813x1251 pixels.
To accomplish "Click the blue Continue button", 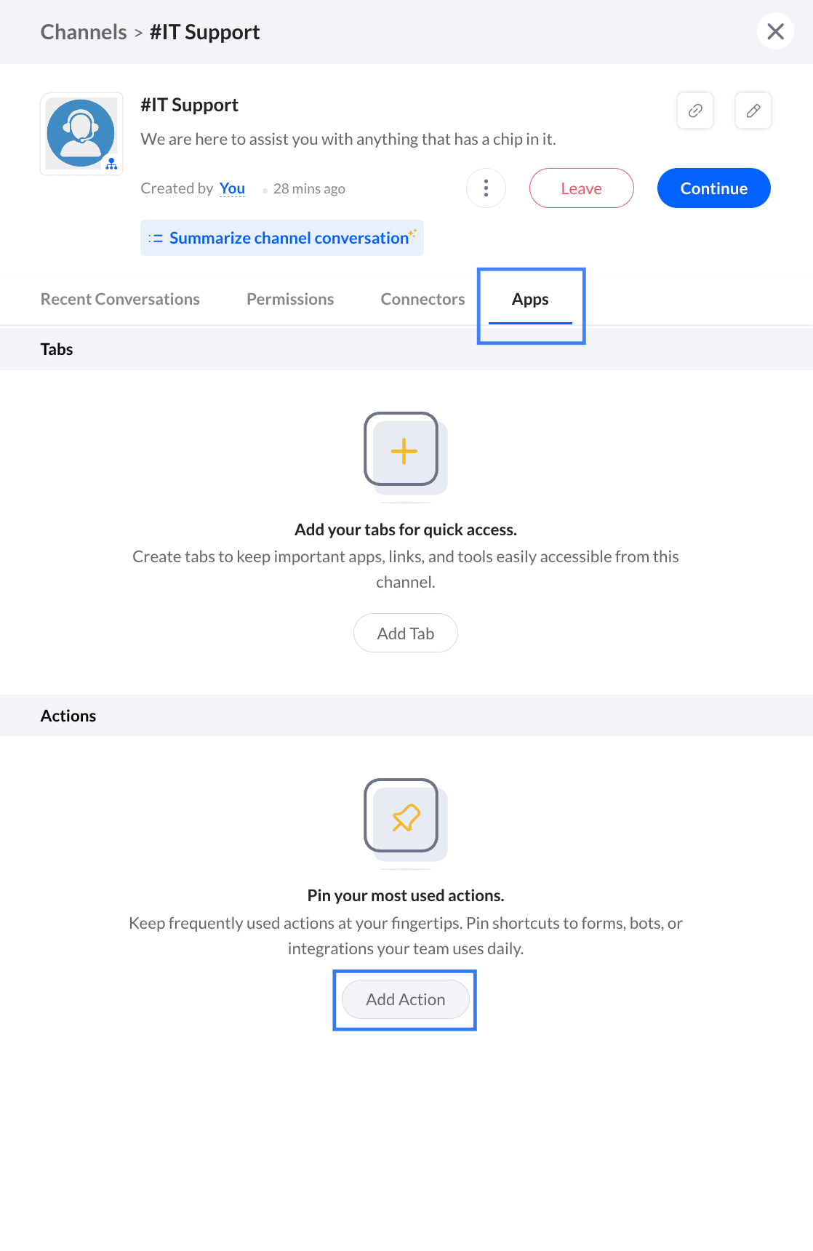I will 713,188.
